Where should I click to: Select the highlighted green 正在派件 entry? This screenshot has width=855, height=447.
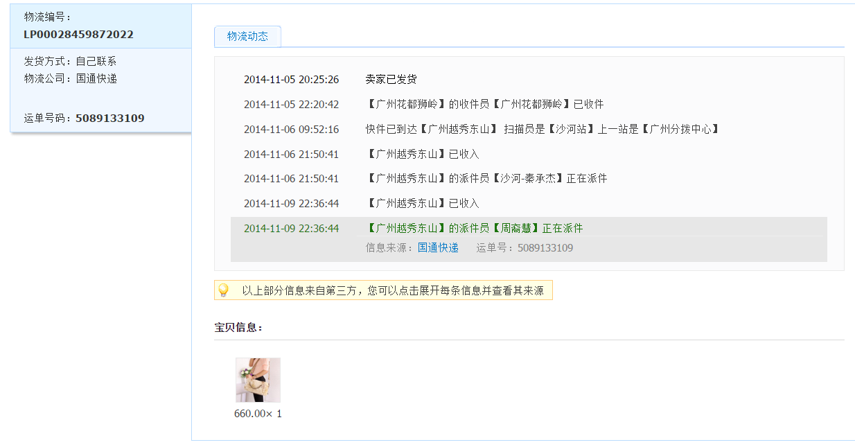coord(475,229)
